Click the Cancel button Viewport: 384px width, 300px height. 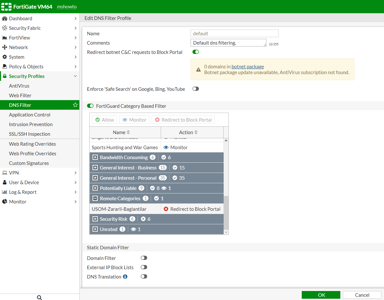click(x=362, y=295)
